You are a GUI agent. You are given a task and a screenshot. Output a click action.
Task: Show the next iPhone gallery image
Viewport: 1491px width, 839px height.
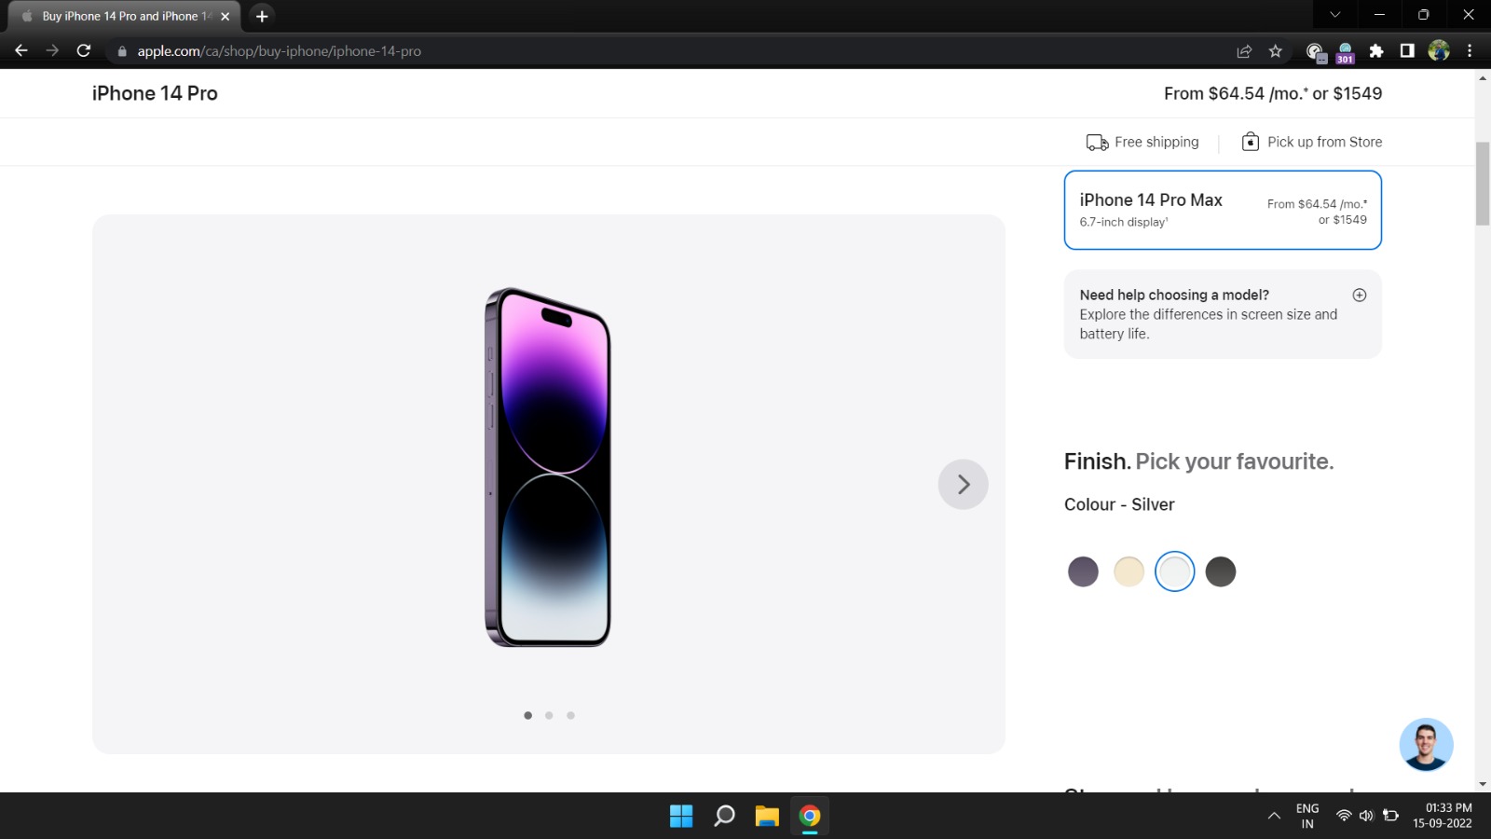(963, 484)
